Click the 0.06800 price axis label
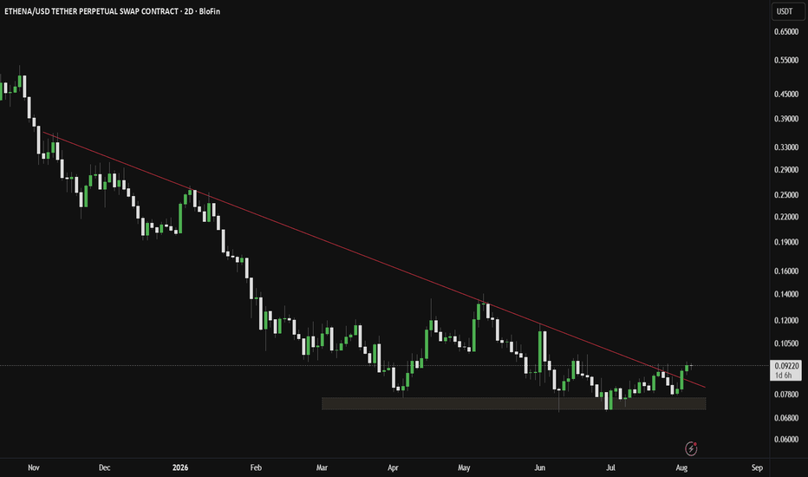The height and width of the screenshot is (477, 808). [786, 418]
